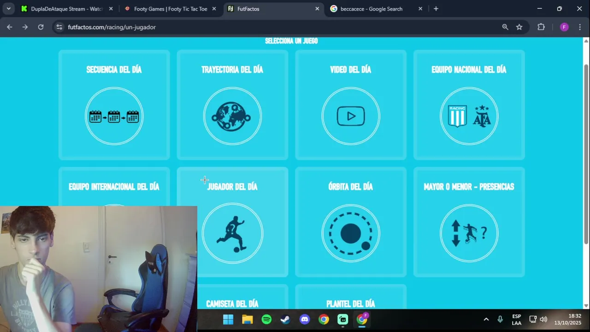The height and width of the screenshot is (332, 590).
Task: Select Mayor o Menor - Presencias title
Action: pos(469,187)
